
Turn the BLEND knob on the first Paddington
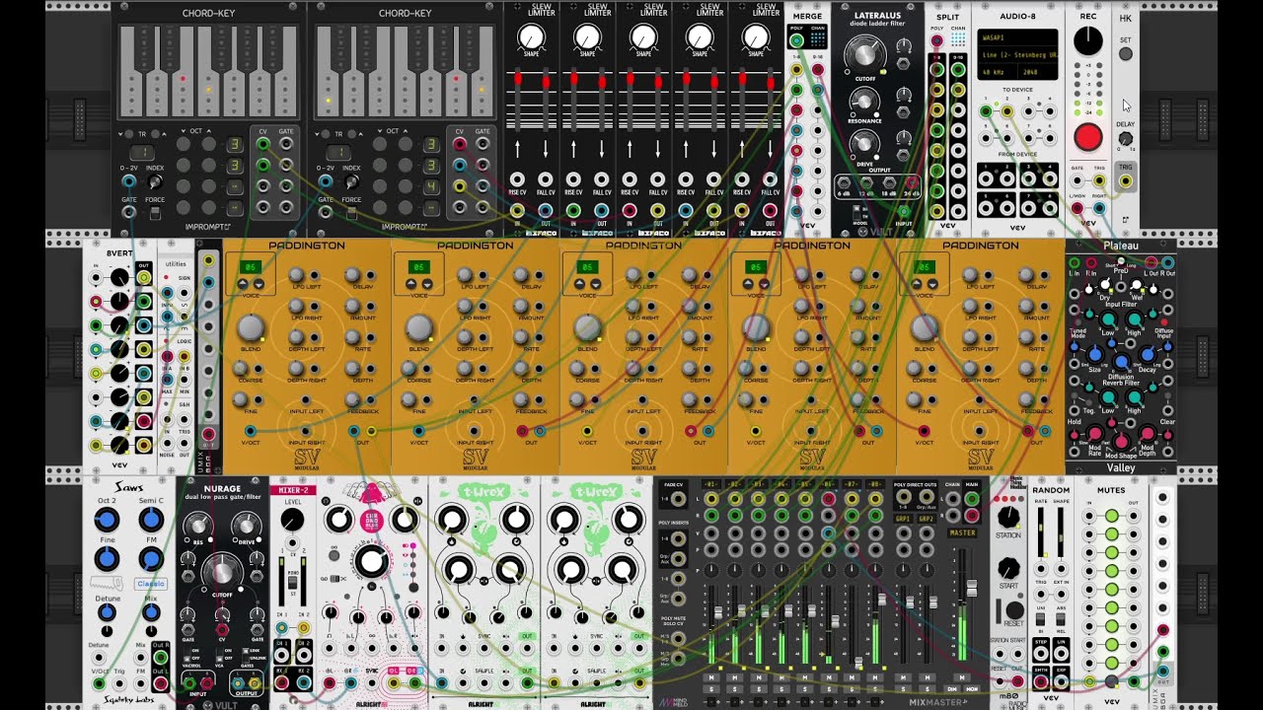[x=251, y=327]
